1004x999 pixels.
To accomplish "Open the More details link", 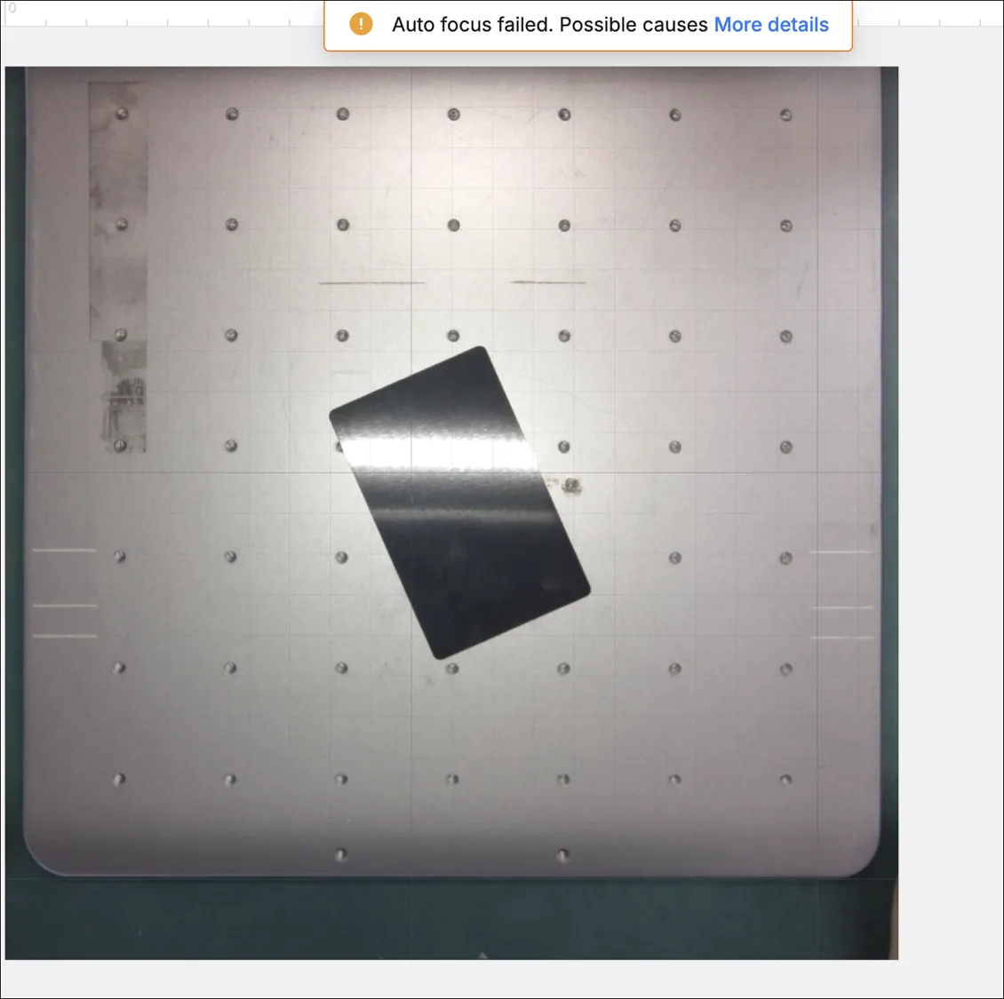I will click(771, 24).
